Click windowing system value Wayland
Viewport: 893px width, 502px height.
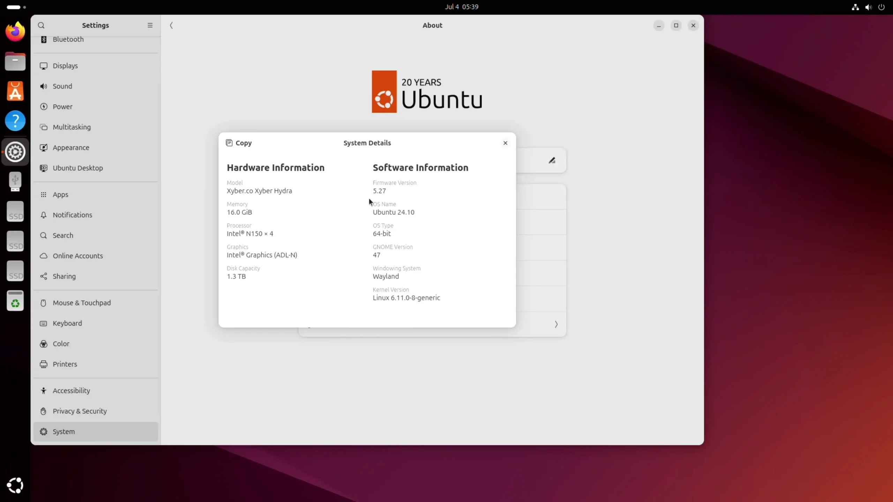[x=386, y=276]
